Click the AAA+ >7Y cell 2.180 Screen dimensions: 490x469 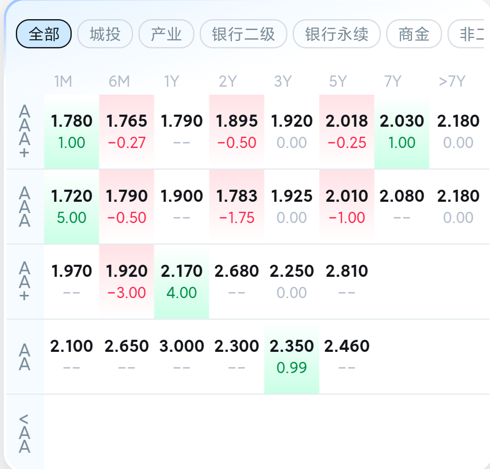(x=458, y=131)
